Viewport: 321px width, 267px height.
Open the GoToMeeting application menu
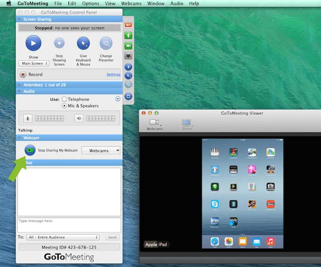click(x=33, y=3)
